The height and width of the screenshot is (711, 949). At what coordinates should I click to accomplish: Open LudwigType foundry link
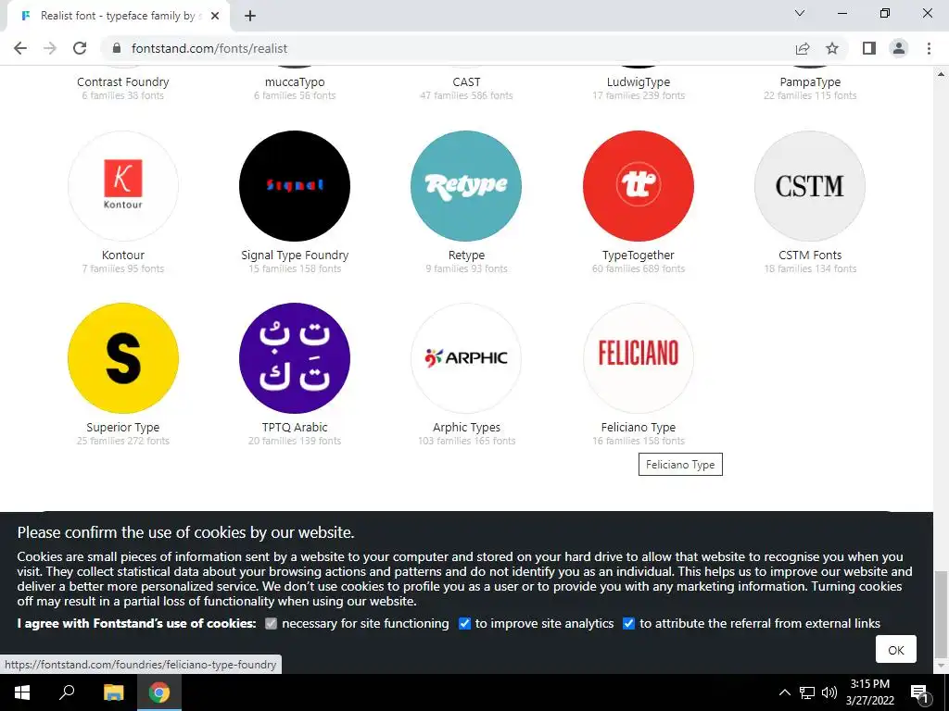pos(639,82)
